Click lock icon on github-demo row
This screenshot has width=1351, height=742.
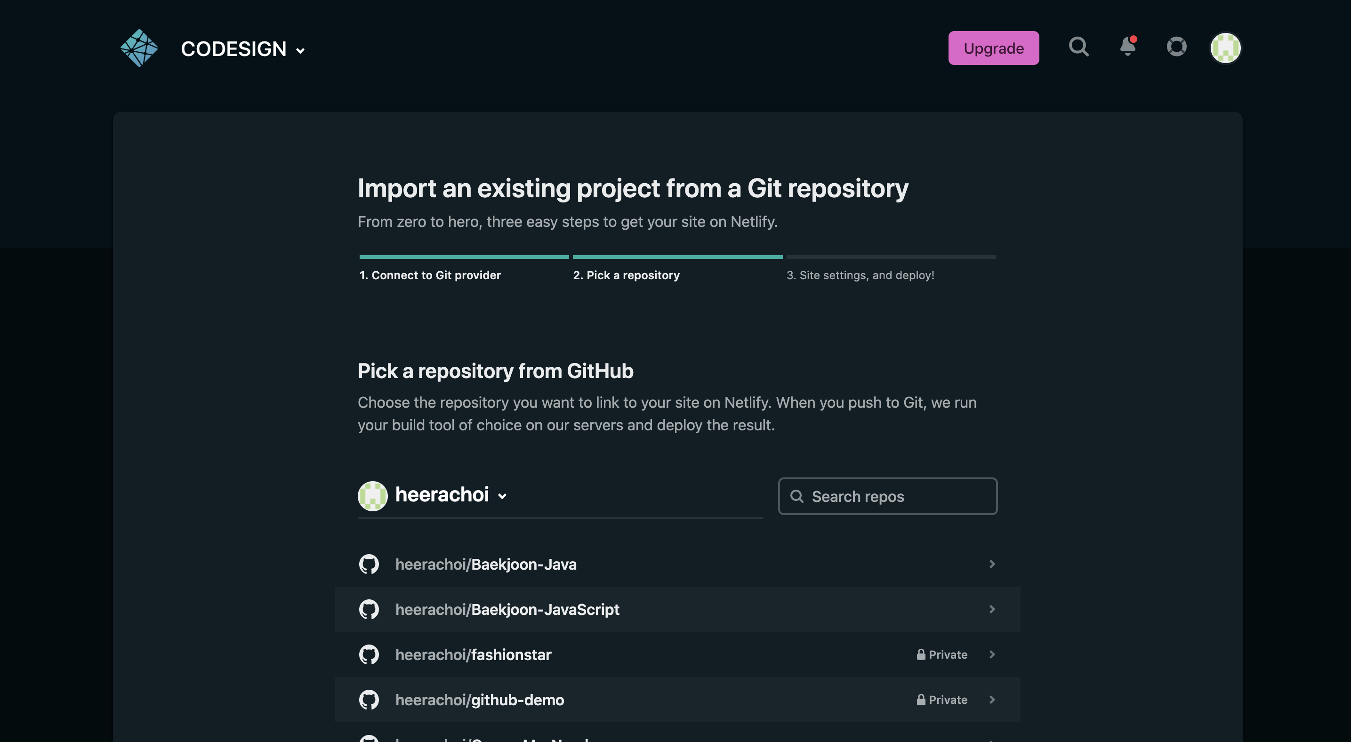pyautogui.click(x=920, y=700)
